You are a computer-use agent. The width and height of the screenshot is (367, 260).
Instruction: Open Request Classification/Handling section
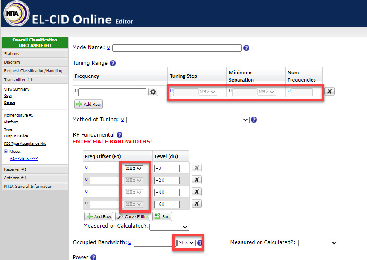click(x=35, y=71)
